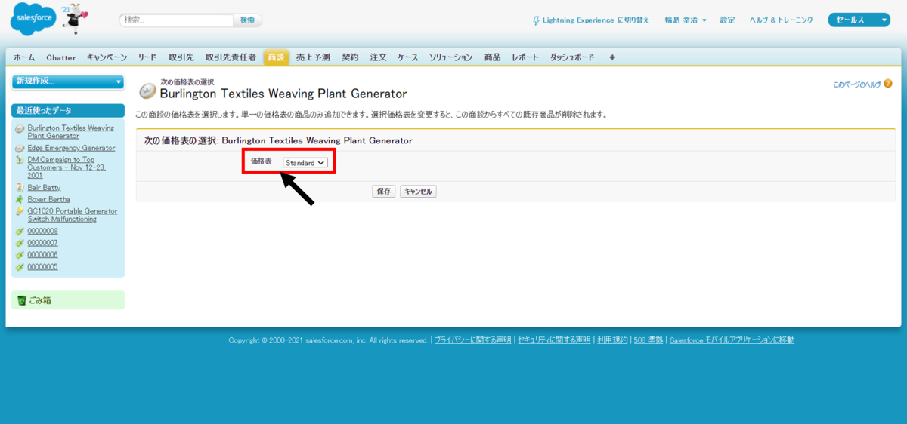This screenshot has height=424, width=907.
Task: Open the 価格表 Standard dropdown
Action: tap(305, 162)
